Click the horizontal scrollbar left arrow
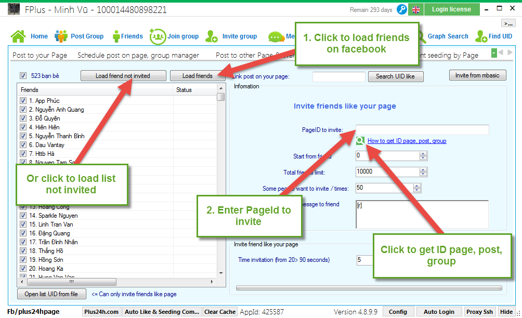The image size is (522, 318). tap(22, 282)
